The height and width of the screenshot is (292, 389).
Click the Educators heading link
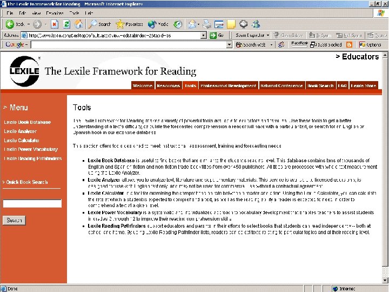[357, 57]
